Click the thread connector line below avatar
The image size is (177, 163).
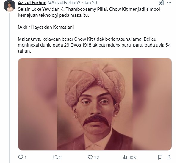[10, 88]
